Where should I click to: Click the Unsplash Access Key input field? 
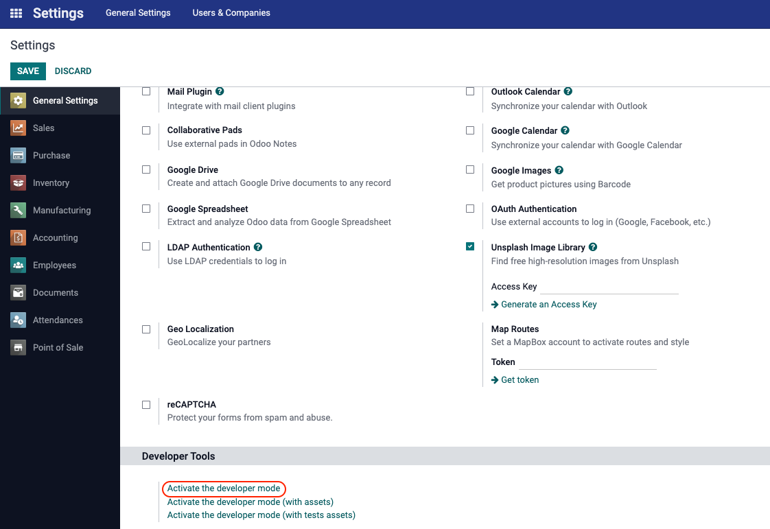click(x=609, y=287)
